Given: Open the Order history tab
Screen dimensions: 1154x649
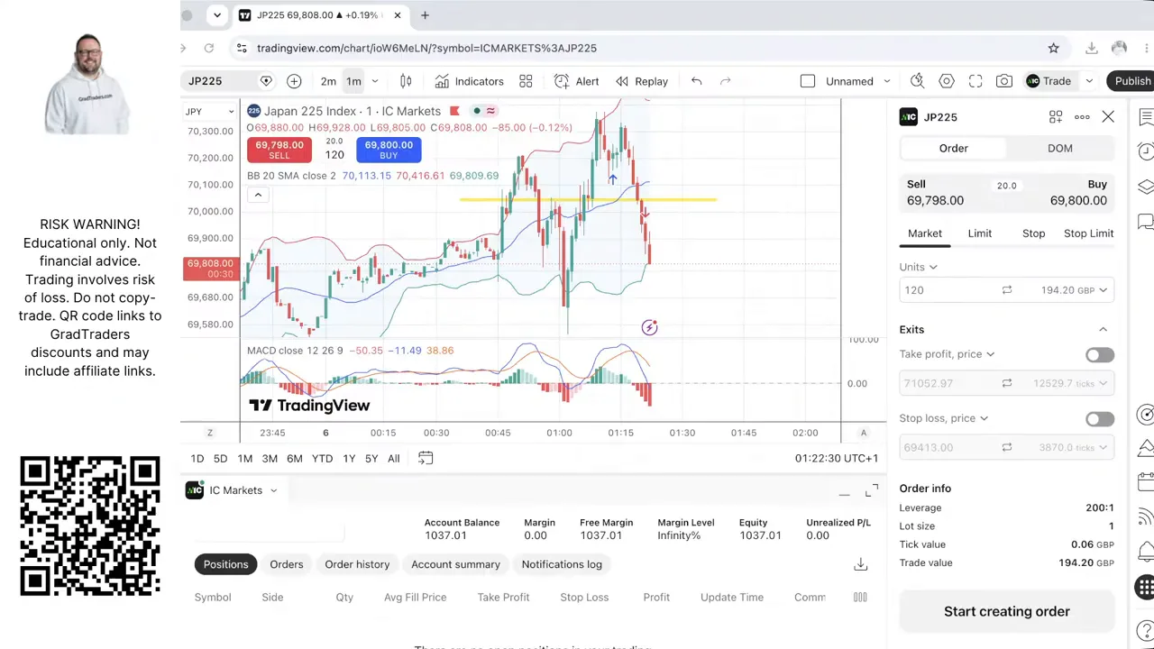Looking at the screenshot, I should pyautogui.click(x=357, y=564).
